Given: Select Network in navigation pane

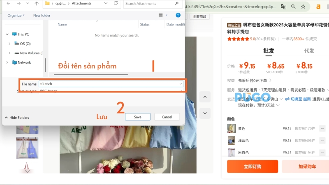Looking at the screenshot, I should point(21,62).
